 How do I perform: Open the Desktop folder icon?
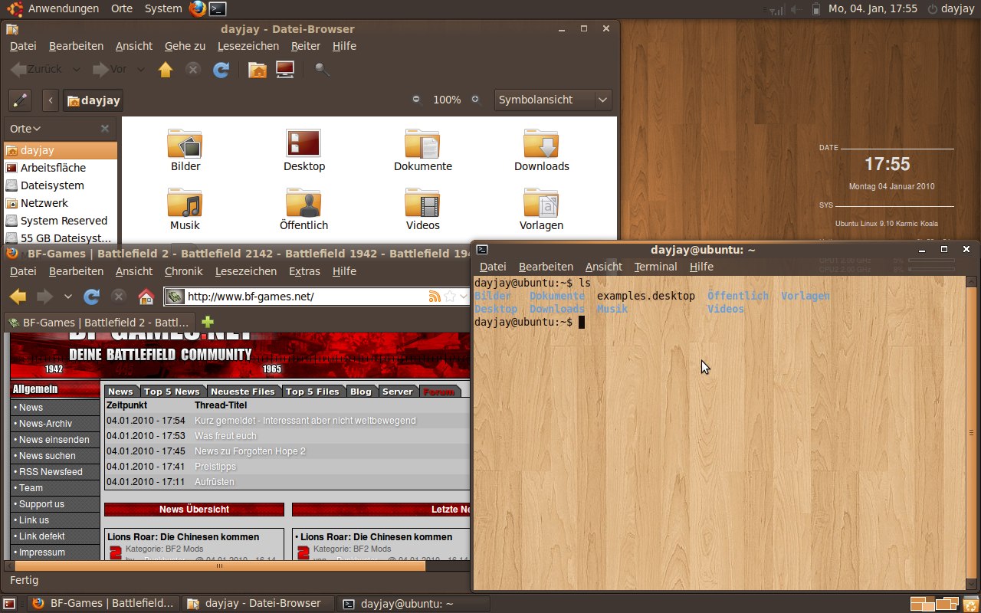click(x=303, y=144)
